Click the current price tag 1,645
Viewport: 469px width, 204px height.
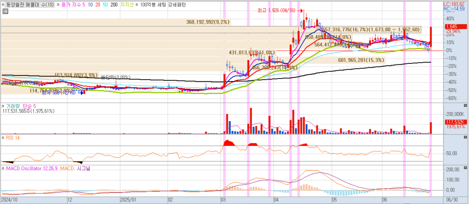[x=456, y=26]
